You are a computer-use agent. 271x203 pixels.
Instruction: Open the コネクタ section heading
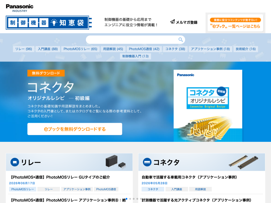(166, 162)
